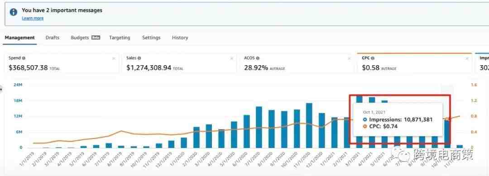
Task: Select the CPC average metric card
Action: [x=414, y=63]
